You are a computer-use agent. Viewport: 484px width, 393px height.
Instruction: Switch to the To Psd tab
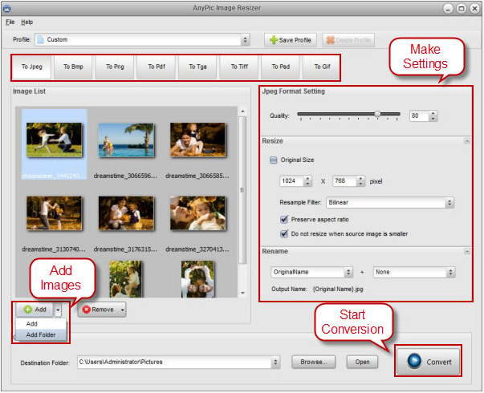[x=281, y=67]
